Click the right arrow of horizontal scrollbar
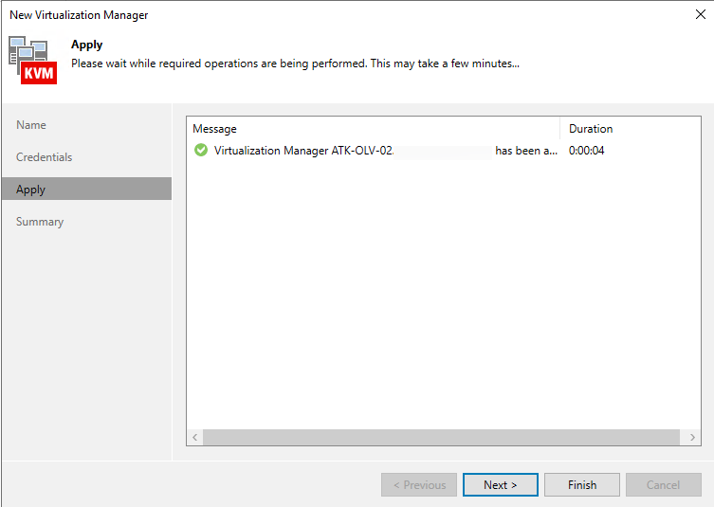The width and height of the screenshot is (714, 507). pos(692,437)
